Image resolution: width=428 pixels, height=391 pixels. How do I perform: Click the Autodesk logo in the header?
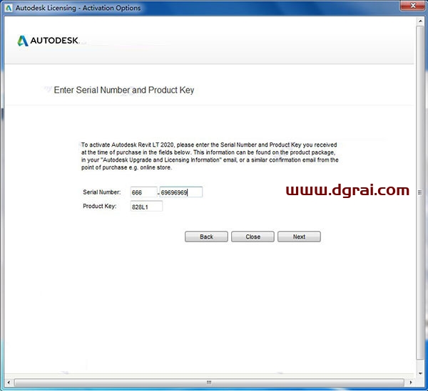[48, 41]
